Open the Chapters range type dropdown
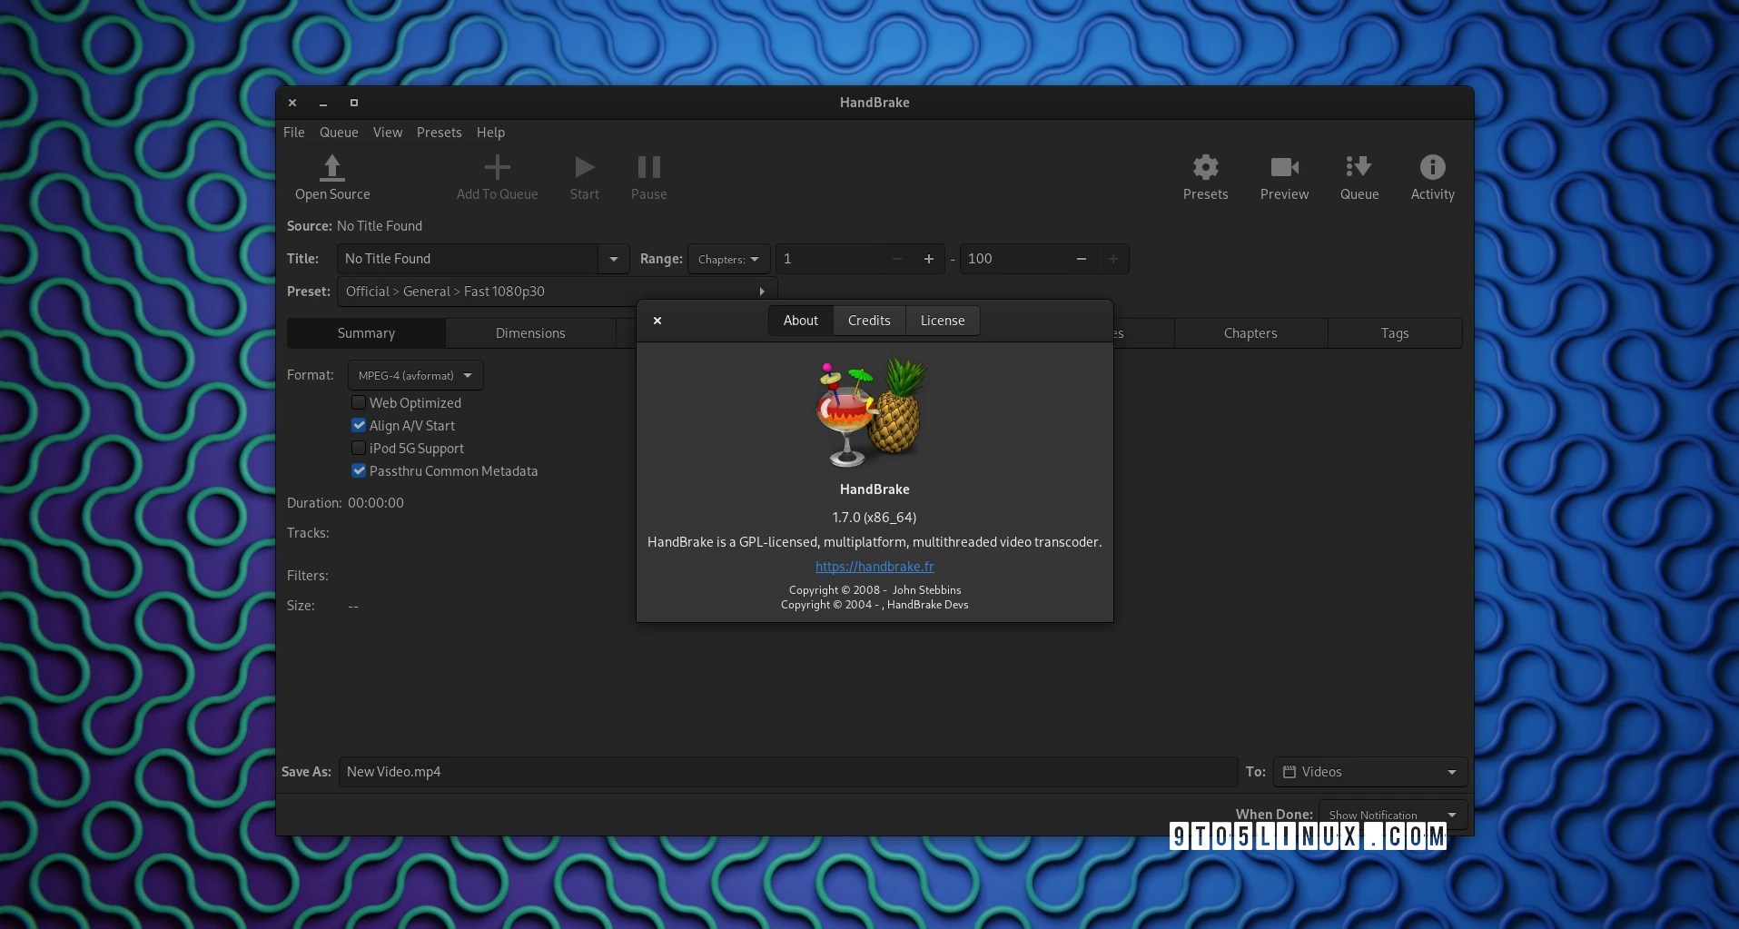The height and width of the screenshot is (929, 1739). pos(727,259)
